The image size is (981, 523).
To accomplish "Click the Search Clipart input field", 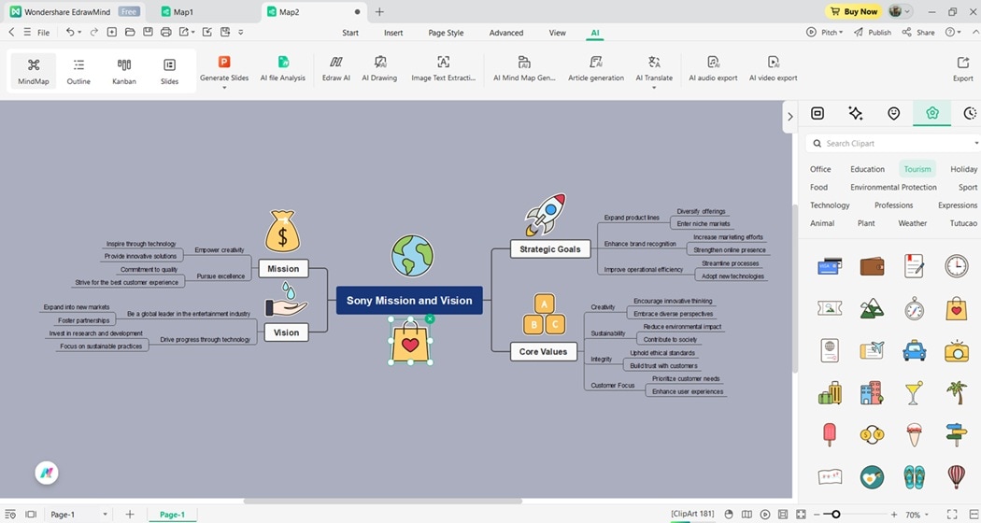I will (x=893, y=143).
